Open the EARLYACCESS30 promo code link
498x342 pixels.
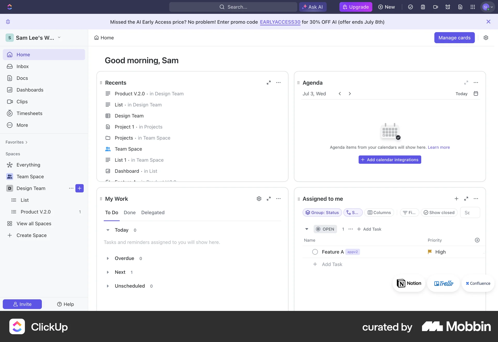coord(280,22)
